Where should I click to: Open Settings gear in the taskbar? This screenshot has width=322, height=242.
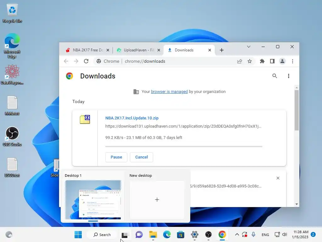click(194, 234)
